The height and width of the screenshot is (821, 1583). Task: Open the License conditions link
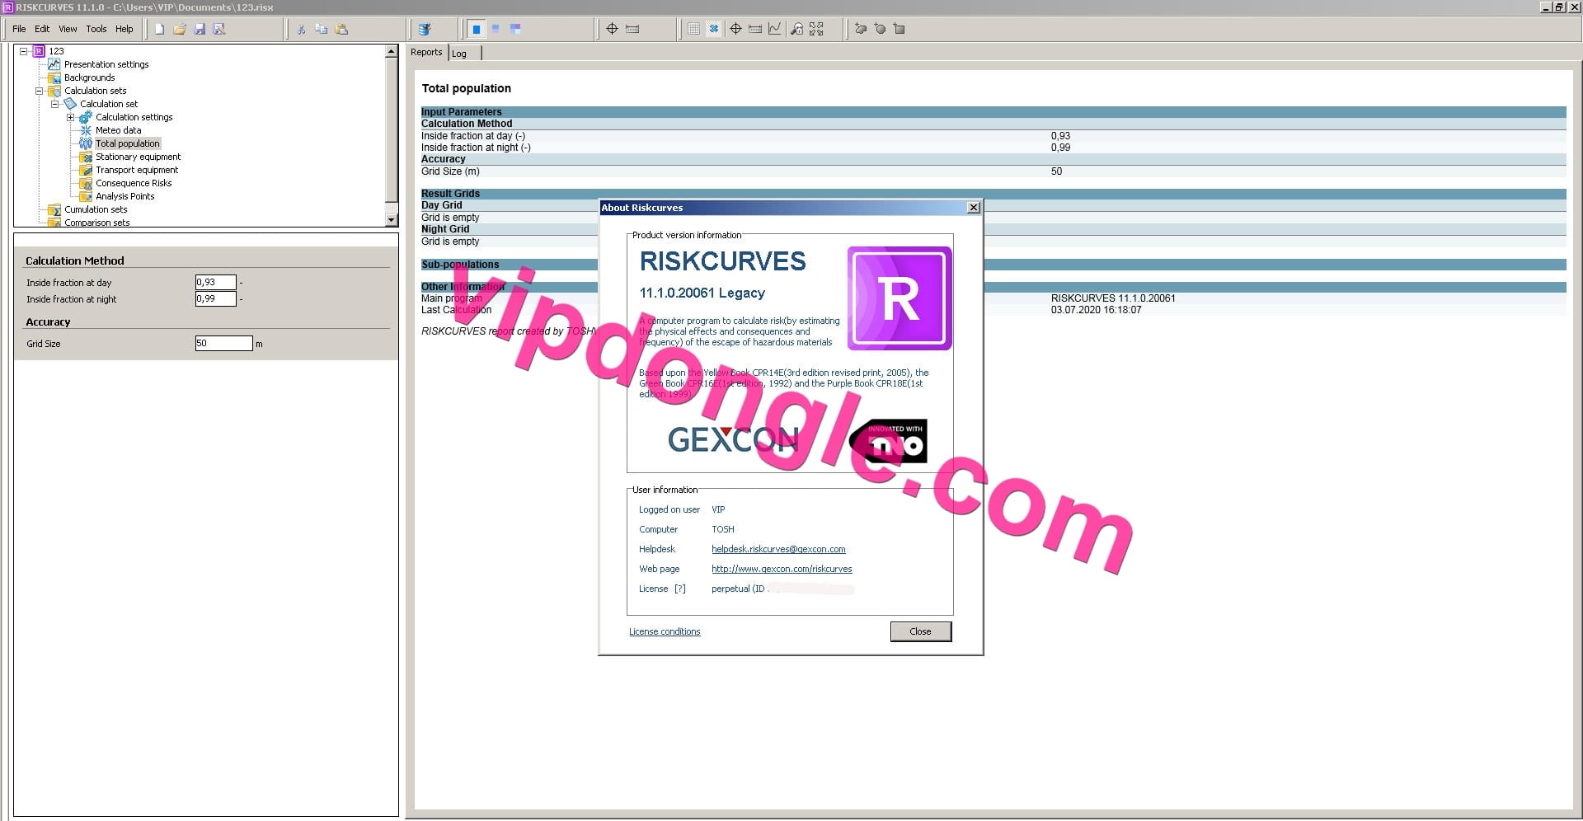point(665,631)
